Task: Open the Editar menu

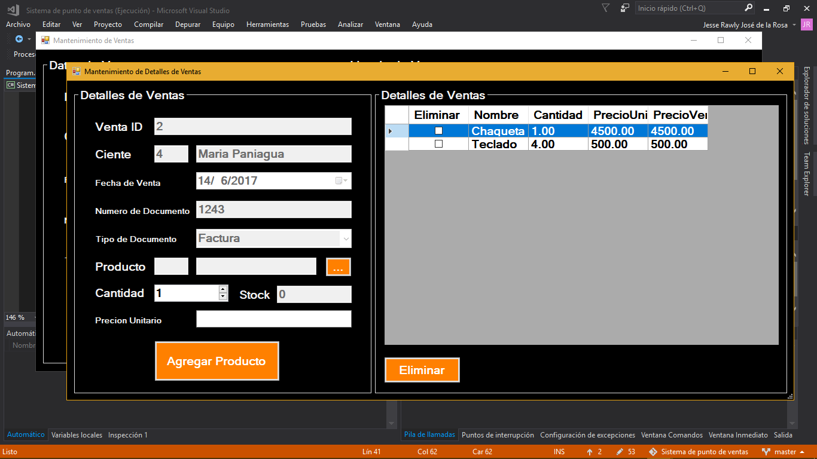Action: 51,25
